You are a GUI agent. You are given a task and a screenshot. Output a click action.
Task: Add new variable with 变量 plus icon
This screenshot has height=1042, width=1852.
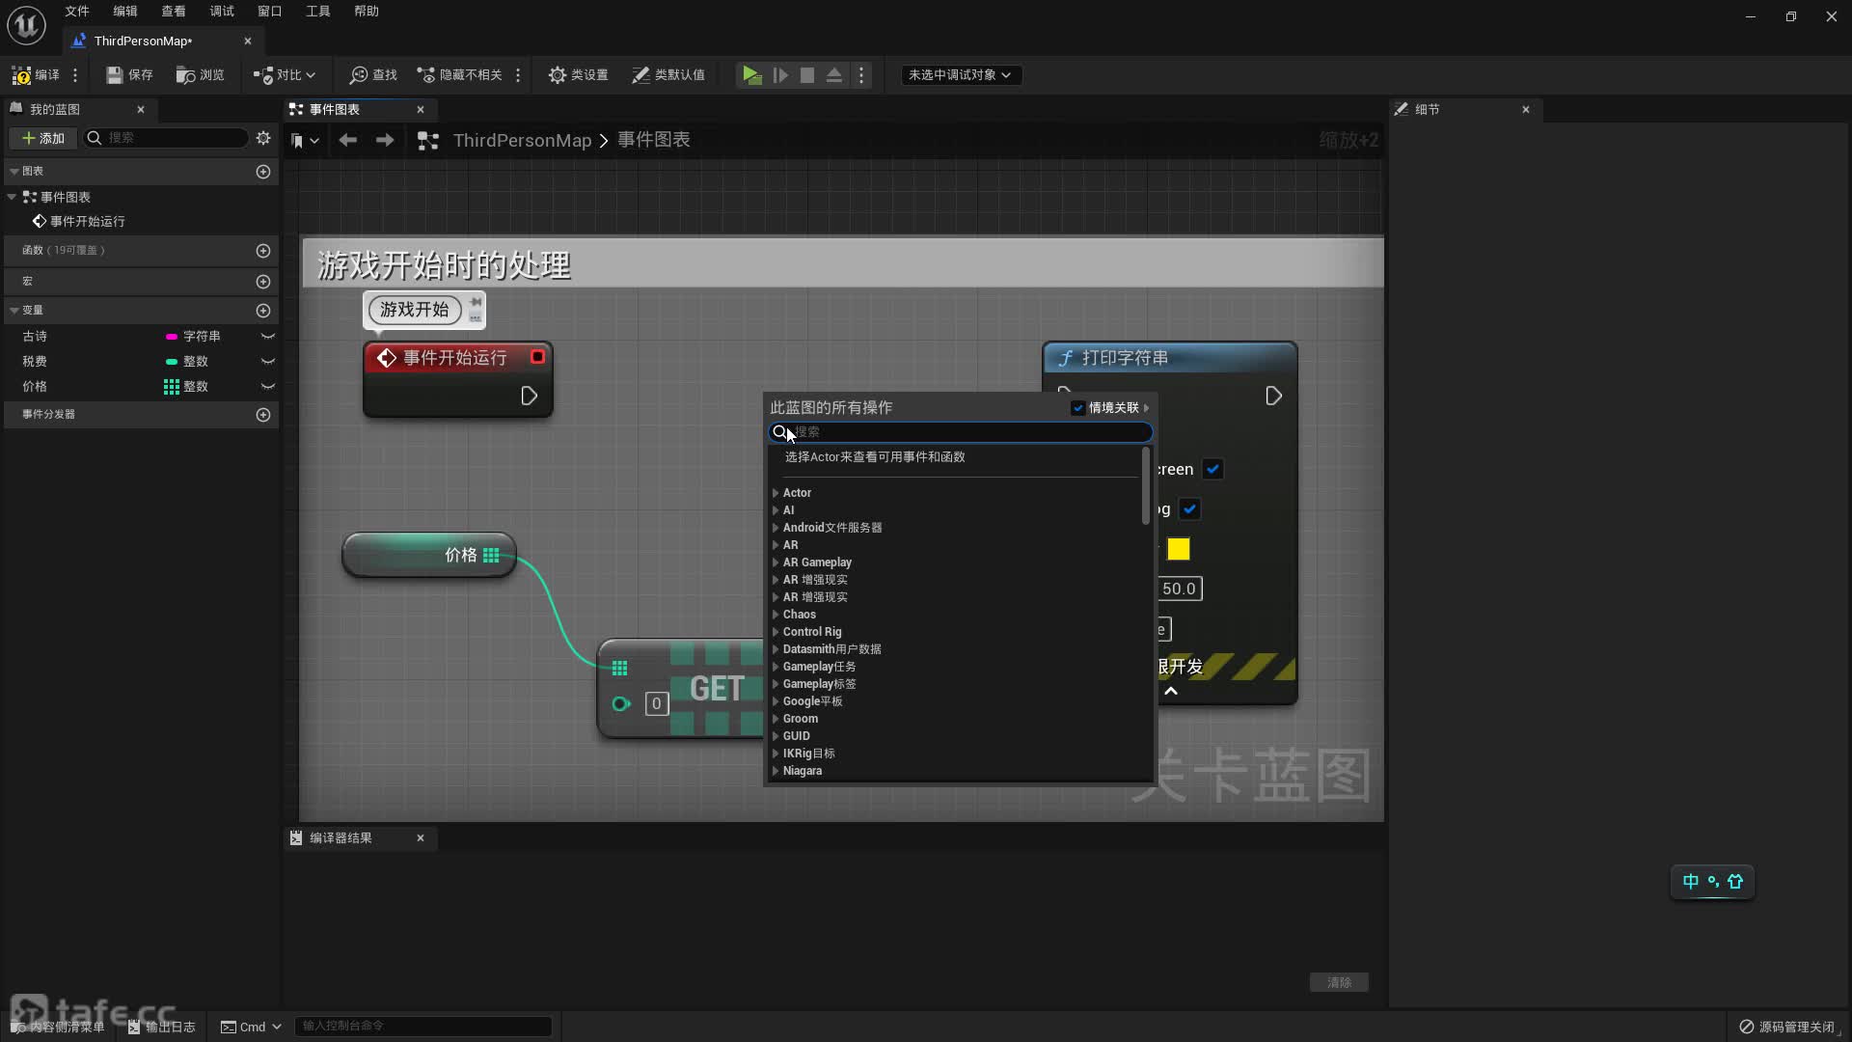[x=263, y=310]
